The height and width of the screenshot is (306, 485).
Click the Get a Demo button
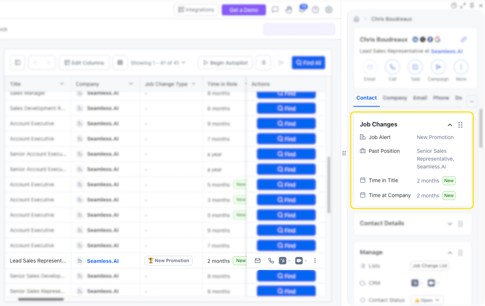[x=243, y=10]
